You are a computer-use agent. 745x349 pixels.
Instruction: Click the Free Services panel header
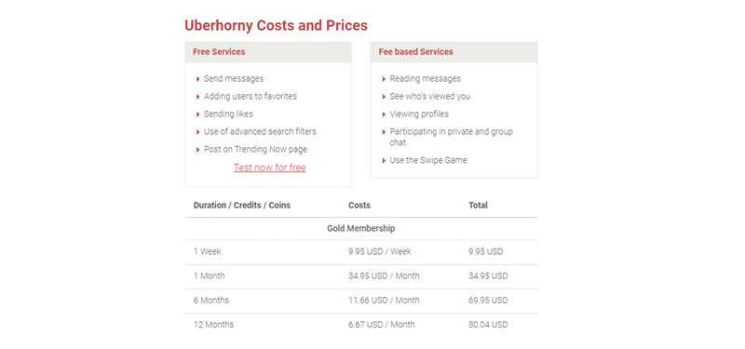(268, 52)
